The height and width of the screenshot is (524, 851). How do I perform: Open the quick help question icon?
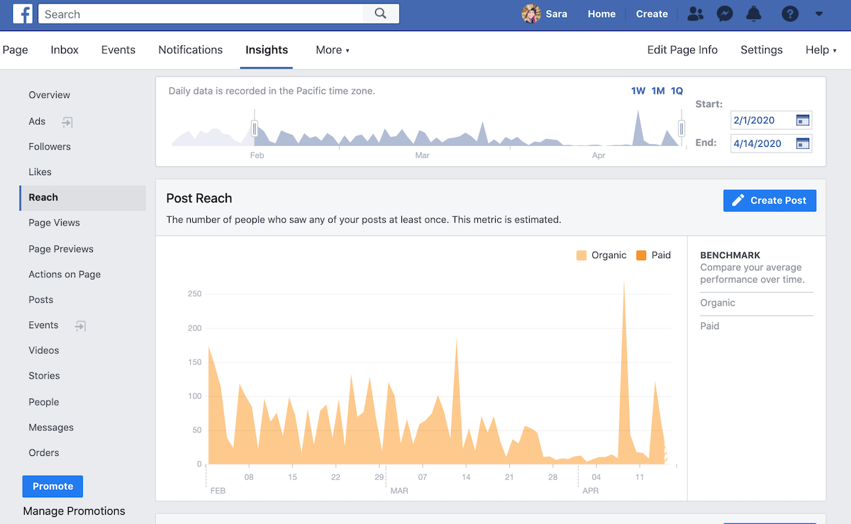(x=790, y=13)
